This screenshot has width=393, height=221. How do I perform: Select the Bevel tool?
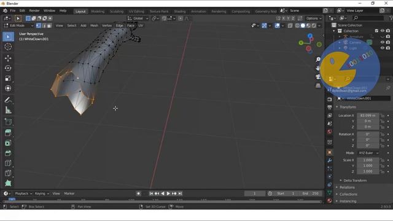[x=8, y=153]
